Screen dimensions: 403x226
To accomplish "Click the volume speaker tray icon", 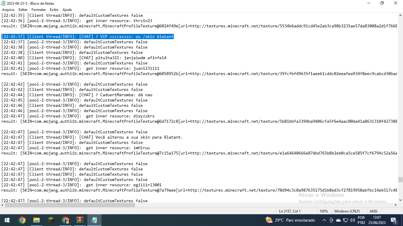I will pyautogui.click(x=352, y=220).
